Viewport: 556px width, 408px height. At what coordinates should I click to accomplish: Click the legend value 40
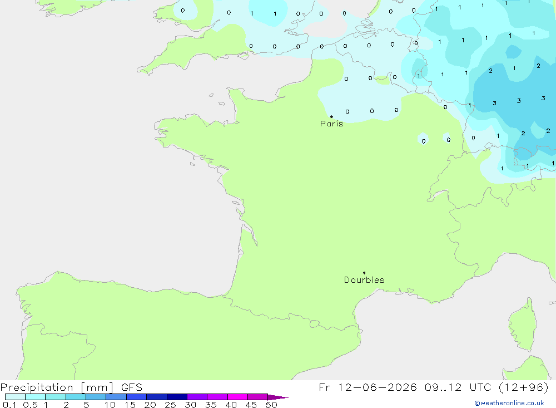231,405
